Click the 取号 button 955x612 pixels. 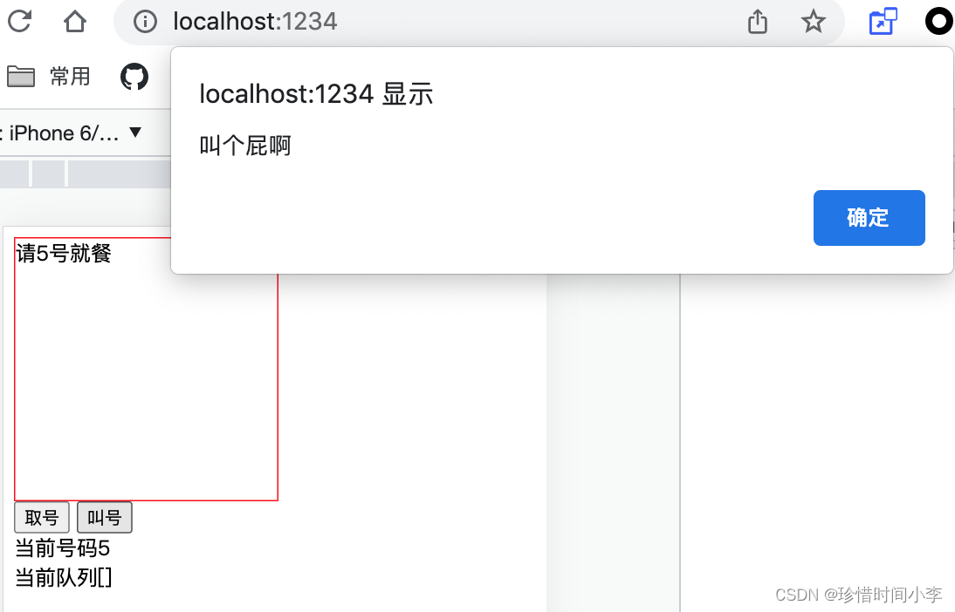[x=41, y=518]
